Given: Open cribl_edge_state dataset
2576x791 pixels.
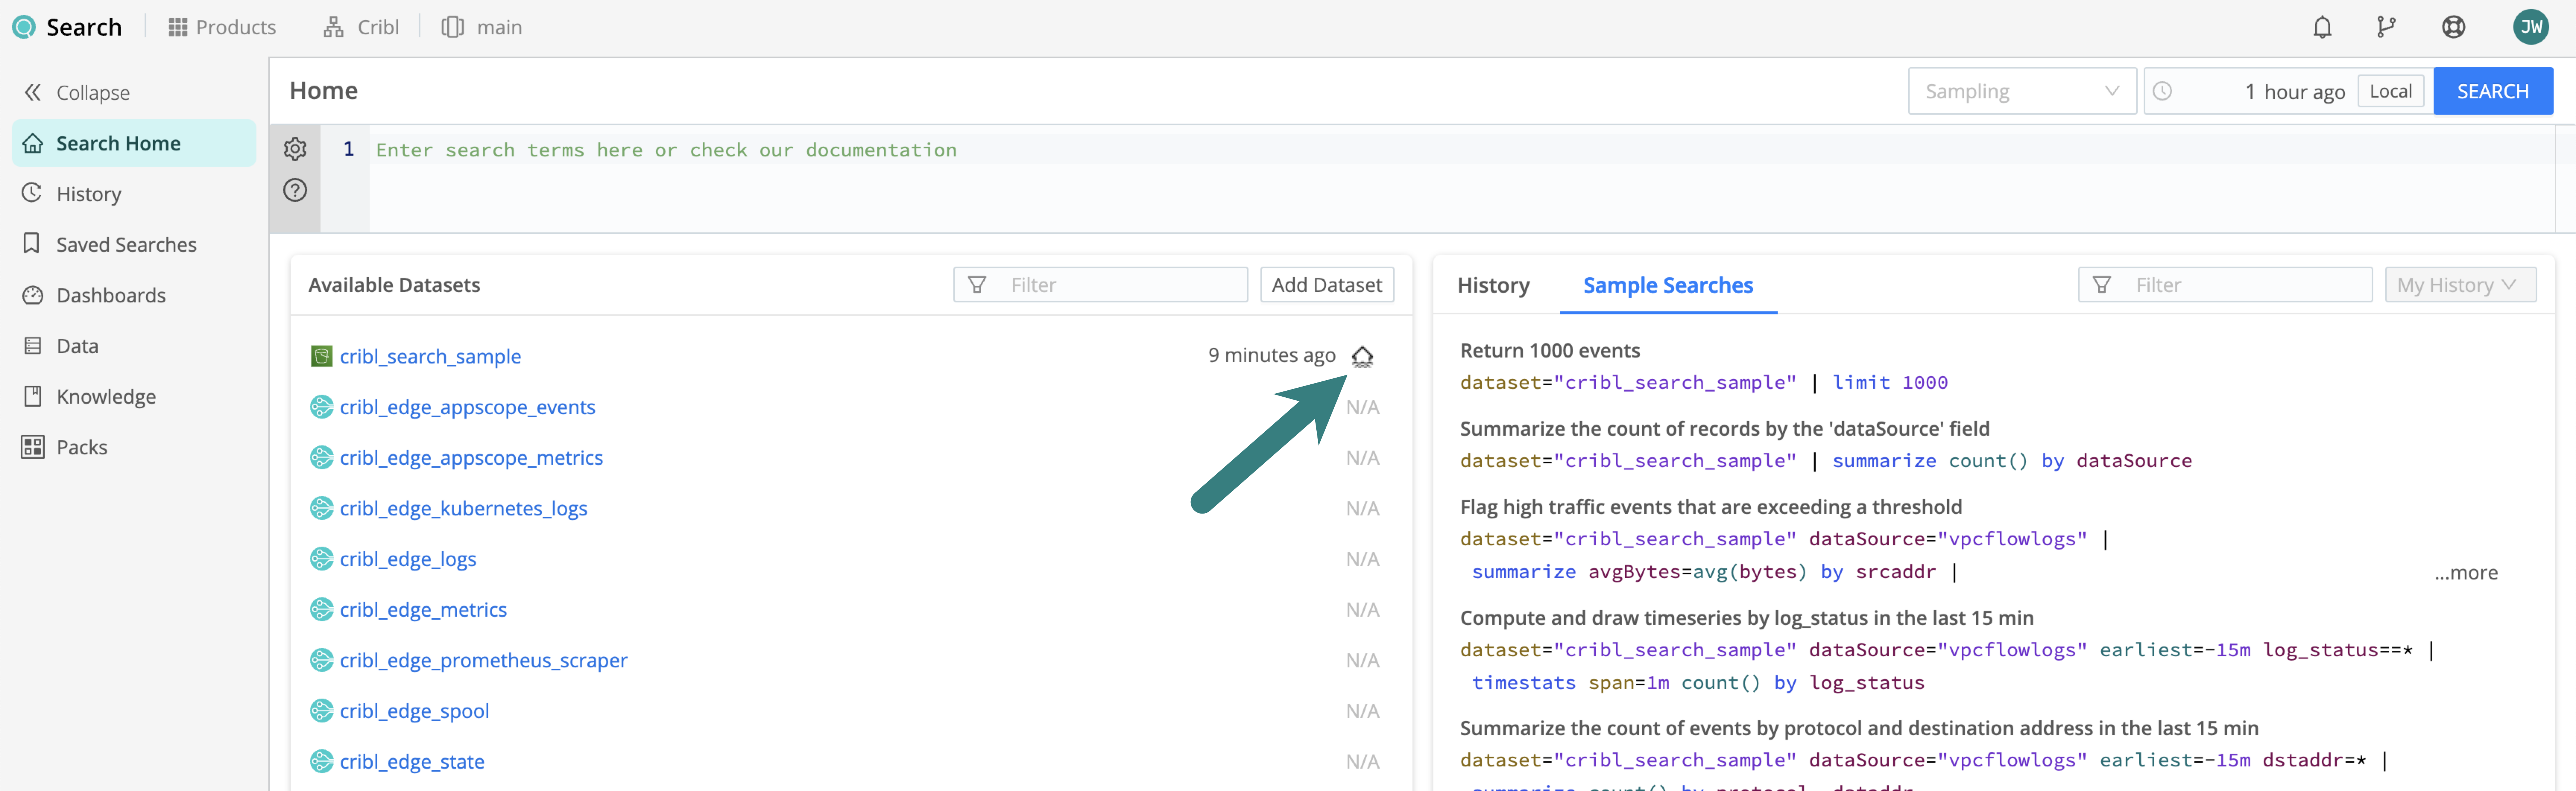Looking at the screenshot, I should (412, 761).
